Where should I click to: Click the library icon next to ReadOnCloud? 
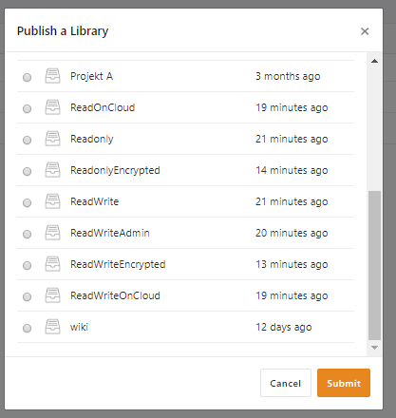pos(52,107)
